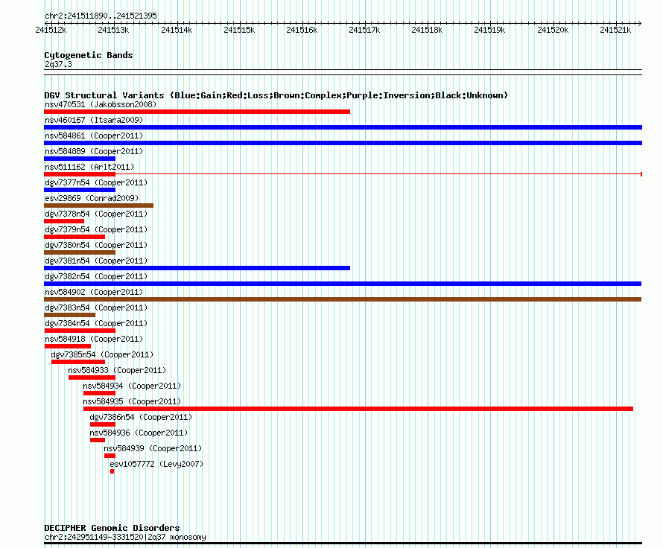Viewport: 663px width, 548px height.
Task: Select the dgv7377n54 (Cooper2011) label
Action: click(96, 182)
